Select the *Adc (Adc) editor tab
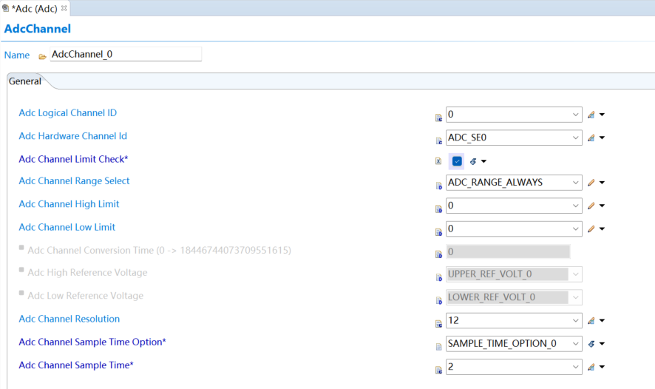655x389 pixels. point(34,8)
